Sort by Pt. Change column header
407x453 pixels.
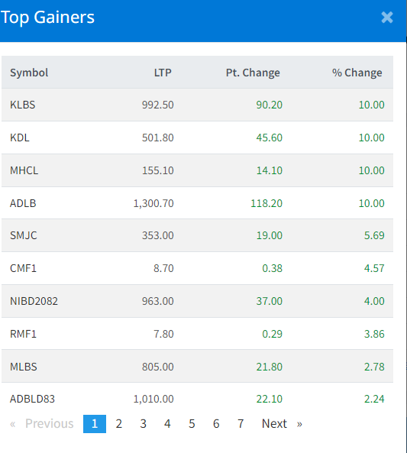click(253, 73)
